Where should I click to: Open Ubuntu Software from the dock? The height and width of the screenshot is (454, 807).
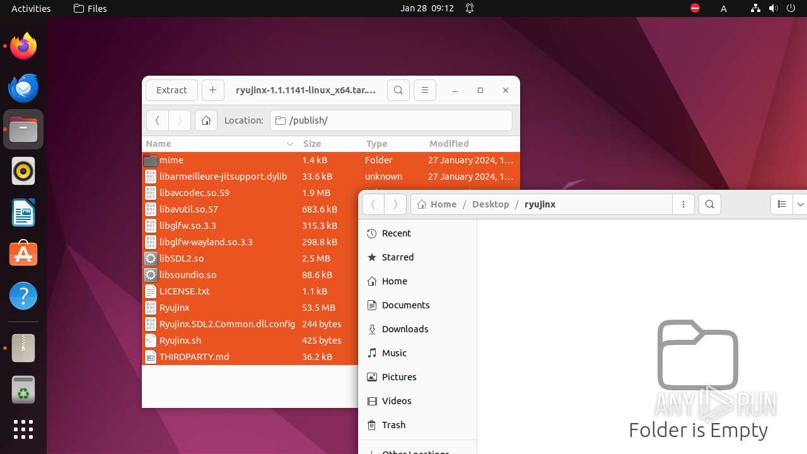23,254
